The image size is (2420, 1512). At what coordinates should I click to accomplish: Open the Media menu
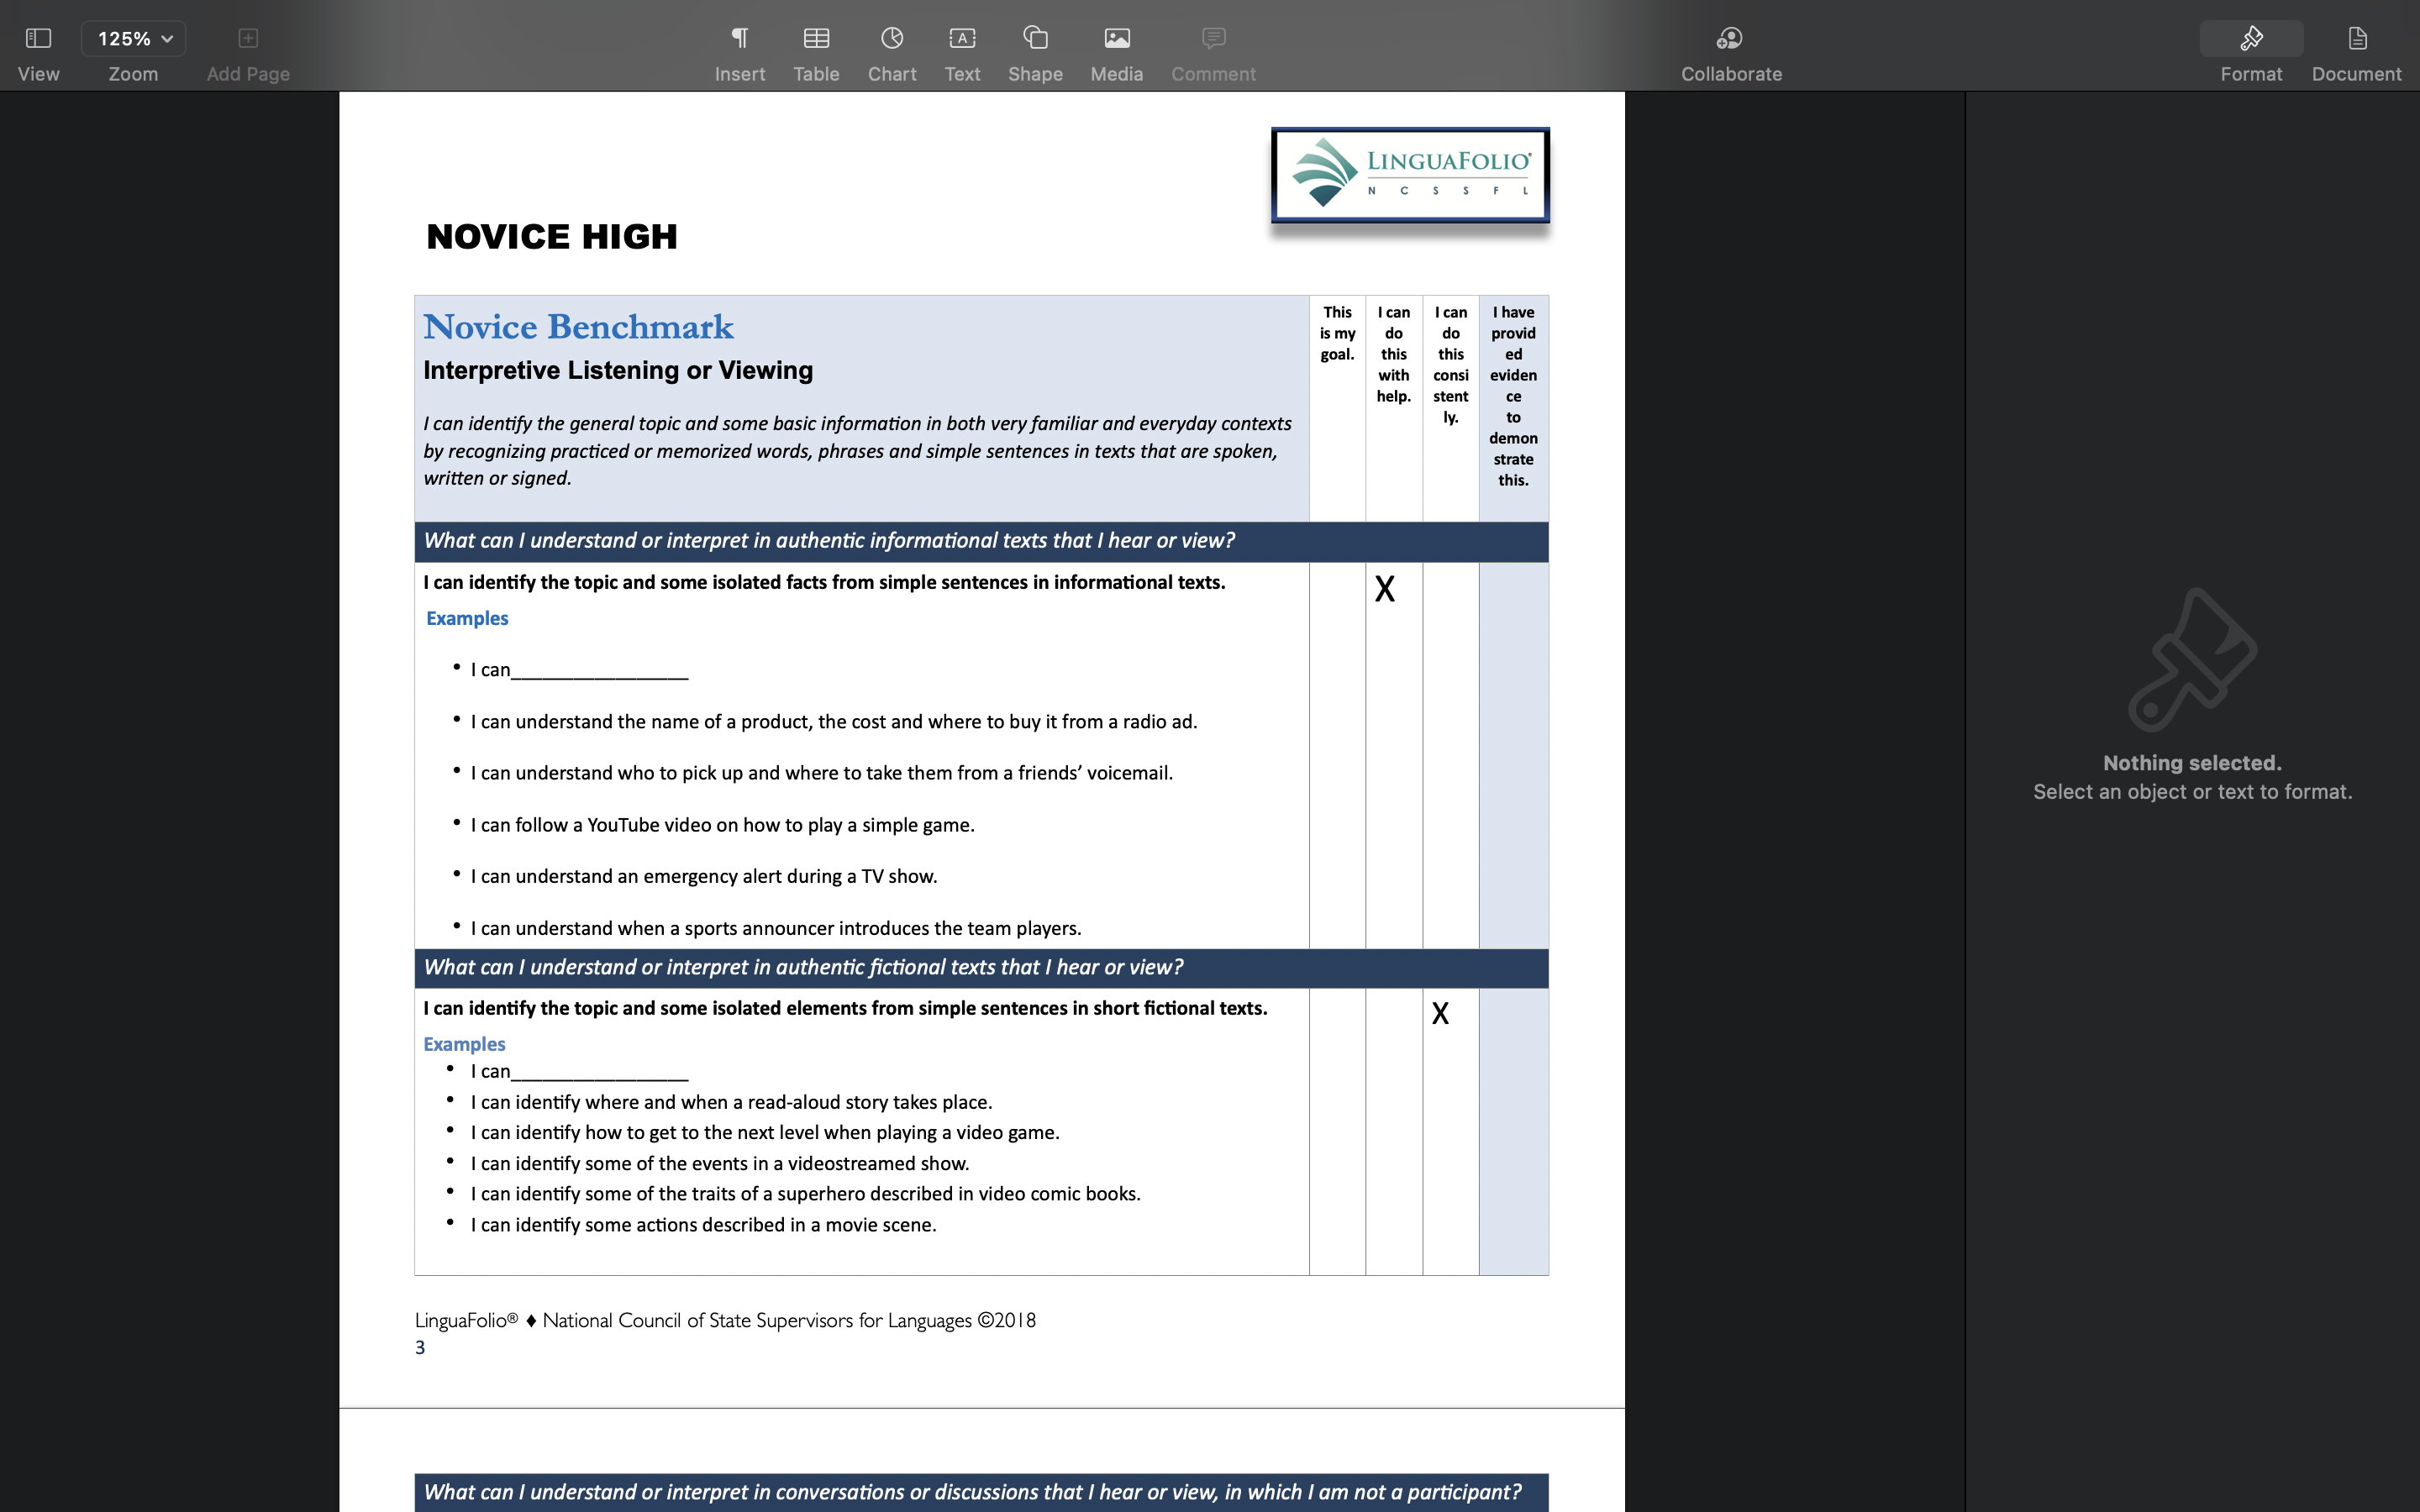point(1117,39)
